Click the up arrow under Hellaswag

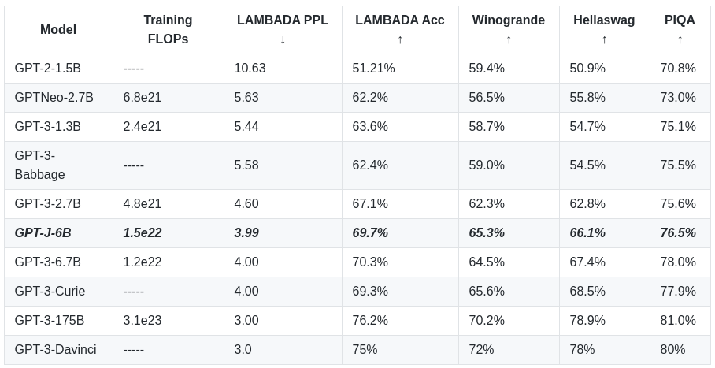point(604,39)
